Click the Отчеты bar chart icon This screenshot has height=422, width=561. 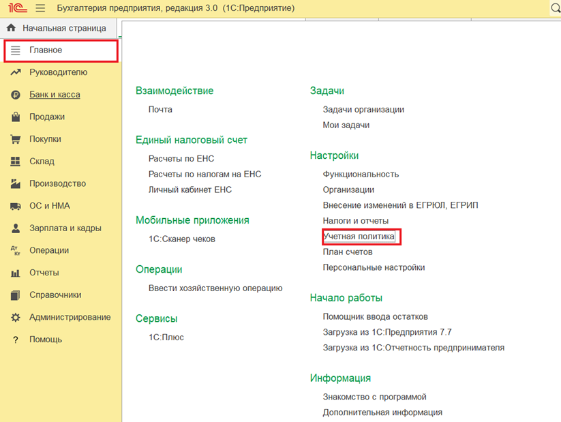(16, 273)
